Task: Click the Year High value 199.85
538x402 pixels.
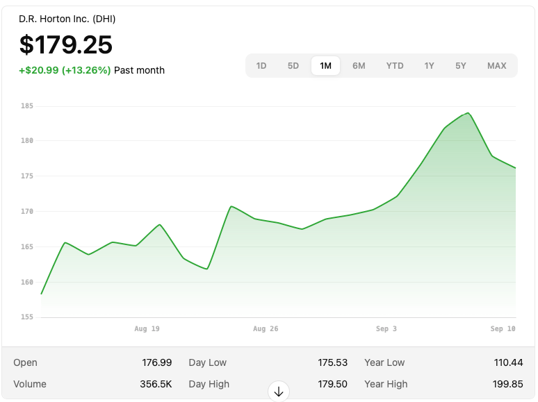Action: pos(508,384)
